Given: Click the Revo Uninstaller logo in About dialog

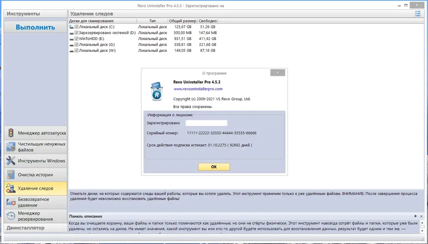Looking at the screenshot, I should point(157,92).
